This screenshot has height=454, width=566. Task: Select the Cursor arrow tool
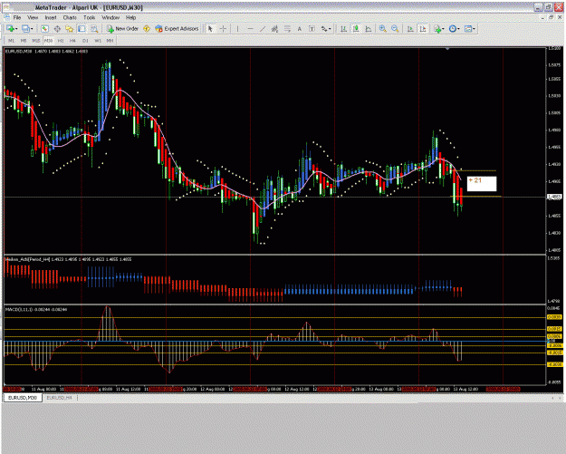pyautogui.click(x=210, y=28)
